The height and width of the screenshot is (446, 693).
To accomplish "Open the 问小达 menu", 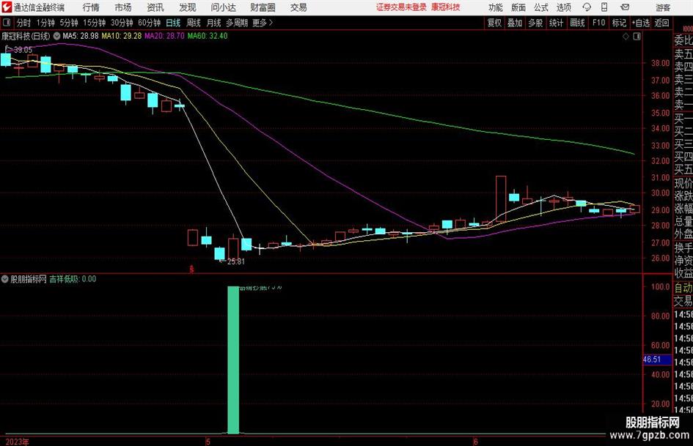I will [223, 7].
